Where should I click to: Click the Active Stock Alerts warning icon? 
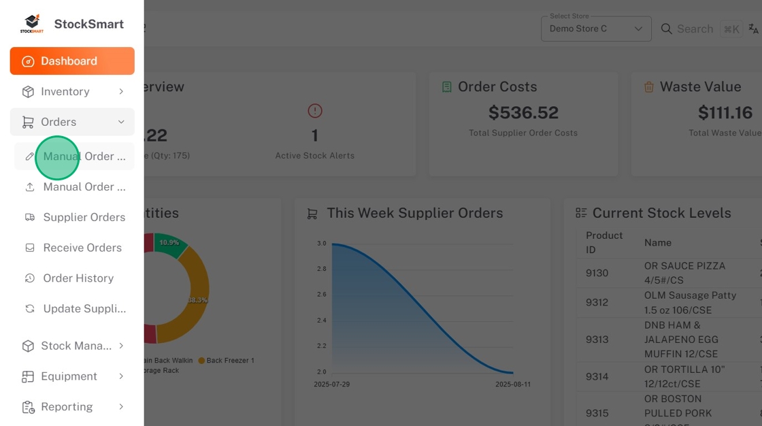pos(315,111)
